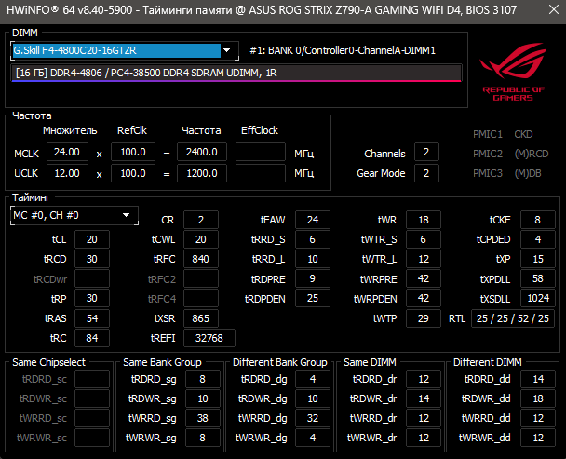Select the tCL value 20
This screenshot has height=459, width=566.
tap(92, 239)
